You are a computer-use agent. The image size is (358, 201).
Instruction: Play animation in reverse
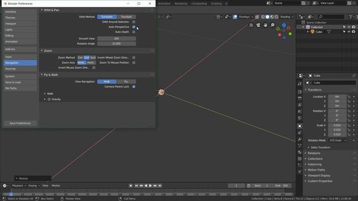coord(146,186)
